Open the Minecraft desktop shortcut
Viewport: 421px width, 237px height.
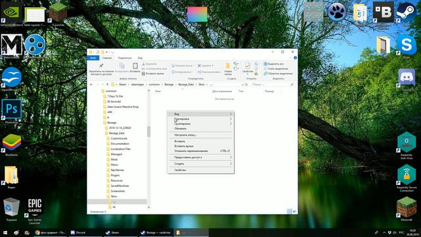(407, 209)
